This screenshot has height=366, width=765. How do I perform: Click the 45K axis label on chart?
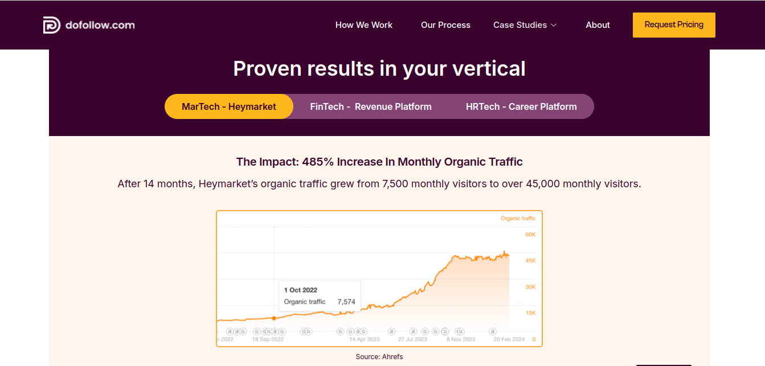[530, 261]
